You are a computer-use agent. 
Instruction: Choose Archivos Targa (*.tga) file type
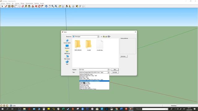pos(94,88)
